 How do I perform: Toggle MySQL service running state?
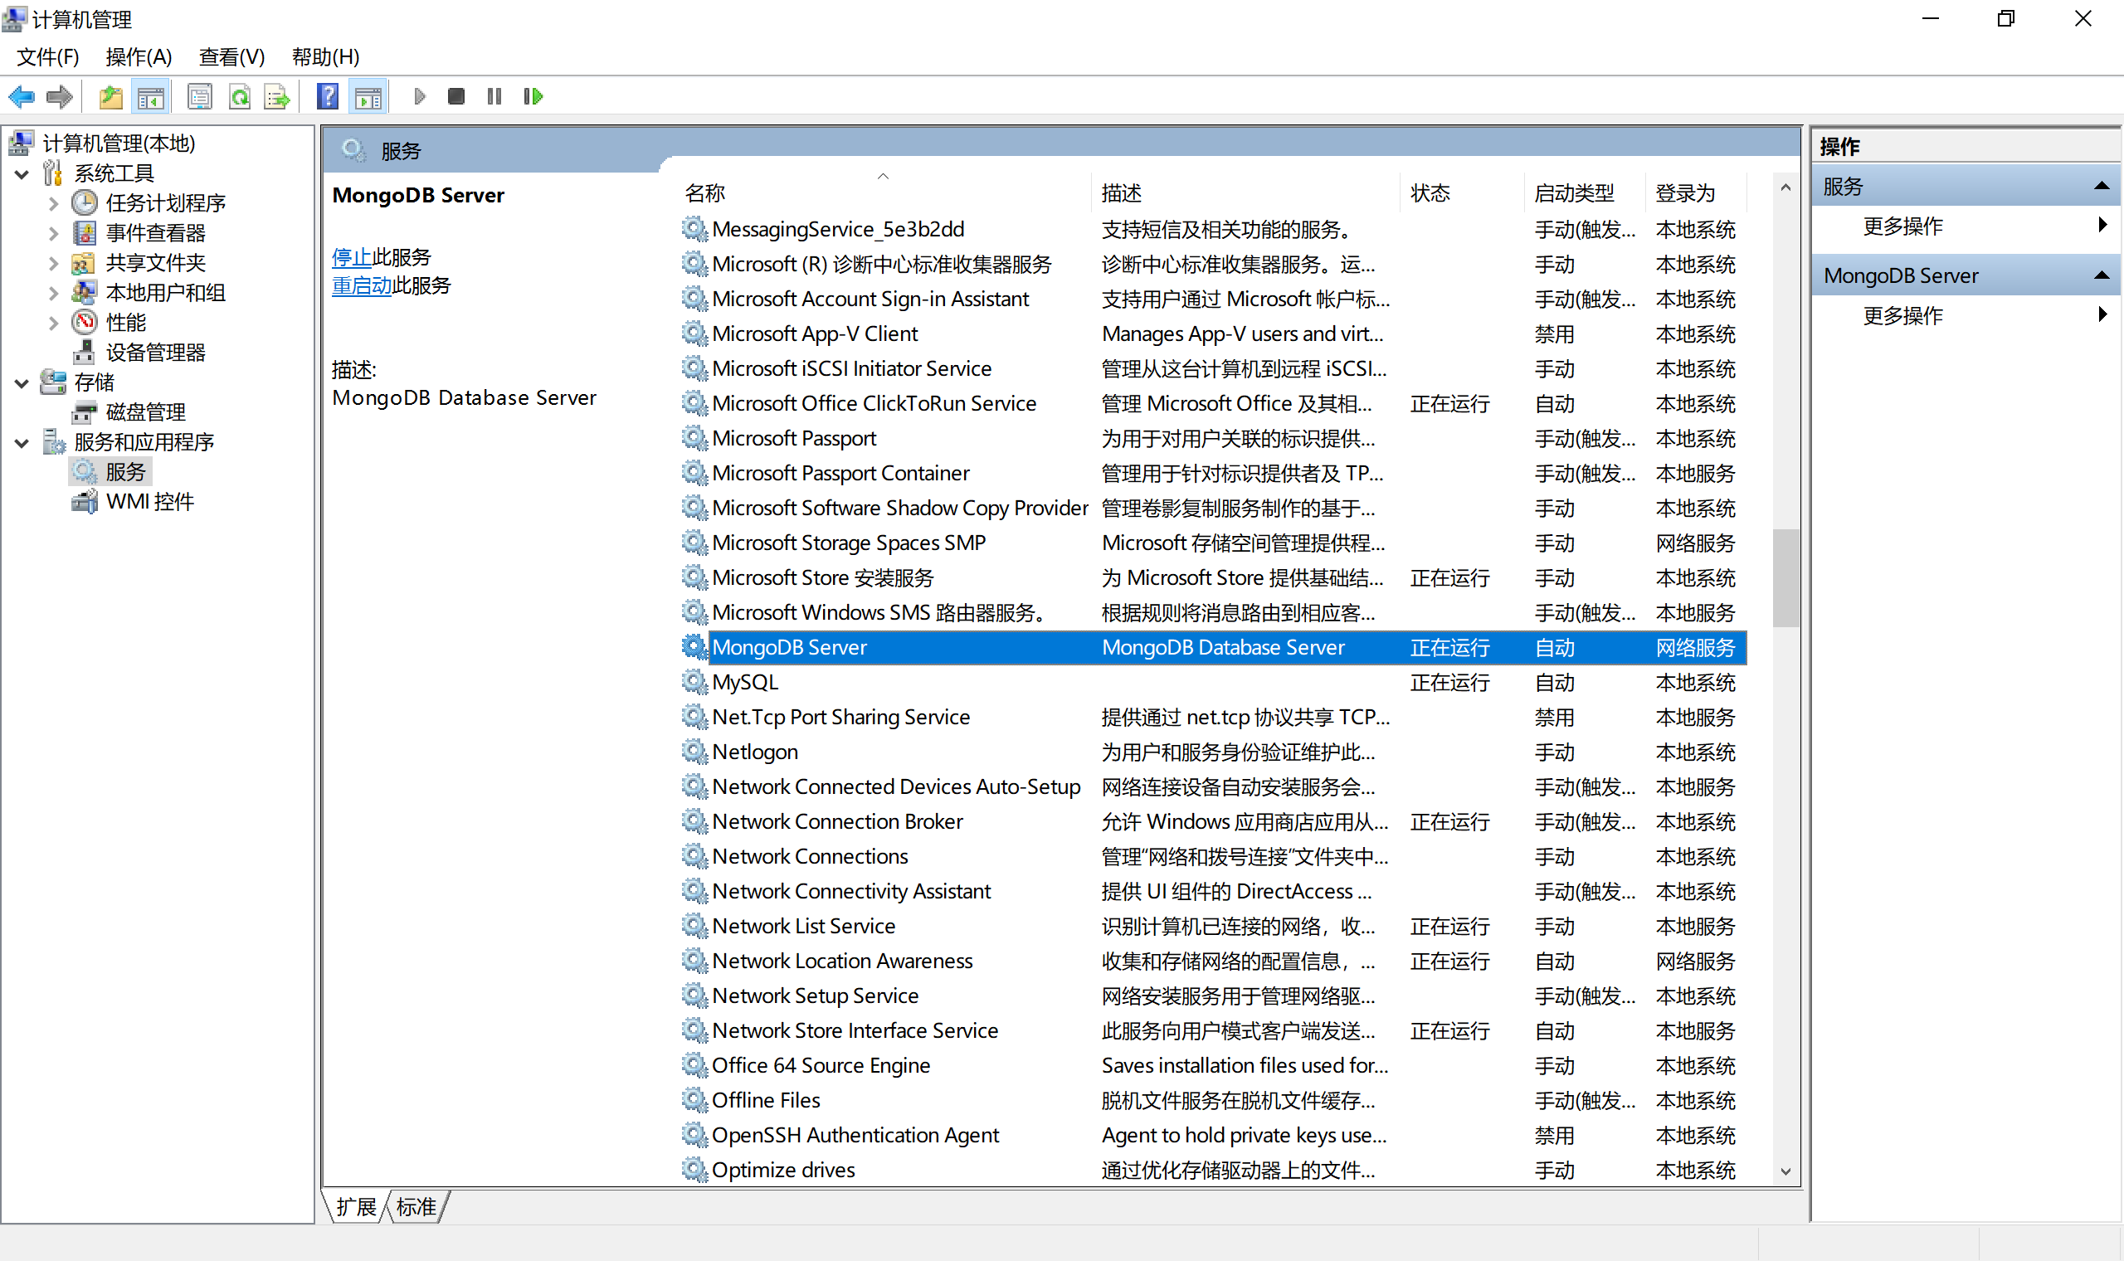pos(744,682)
